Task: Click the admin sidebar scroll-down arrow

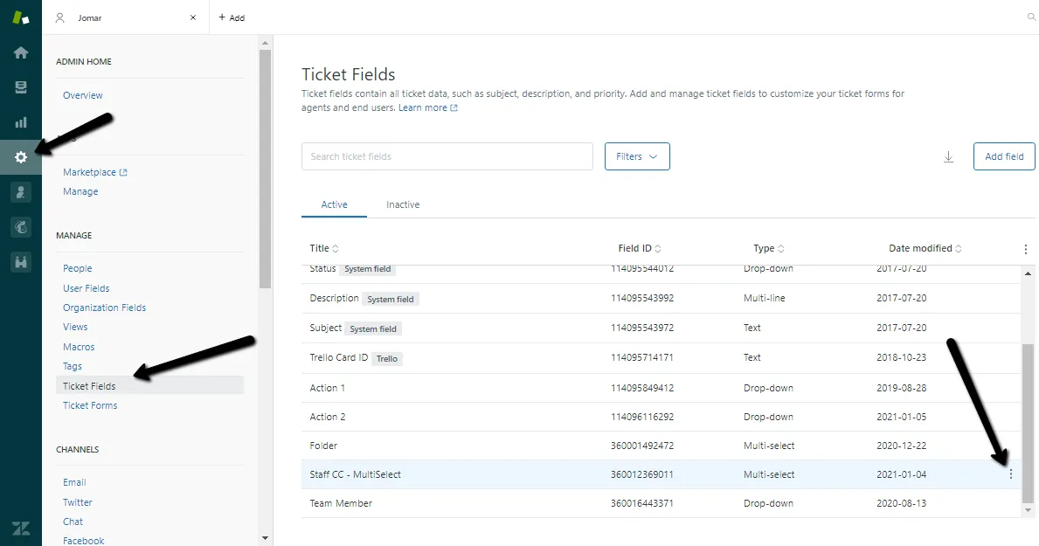Action: coord(265,538)
